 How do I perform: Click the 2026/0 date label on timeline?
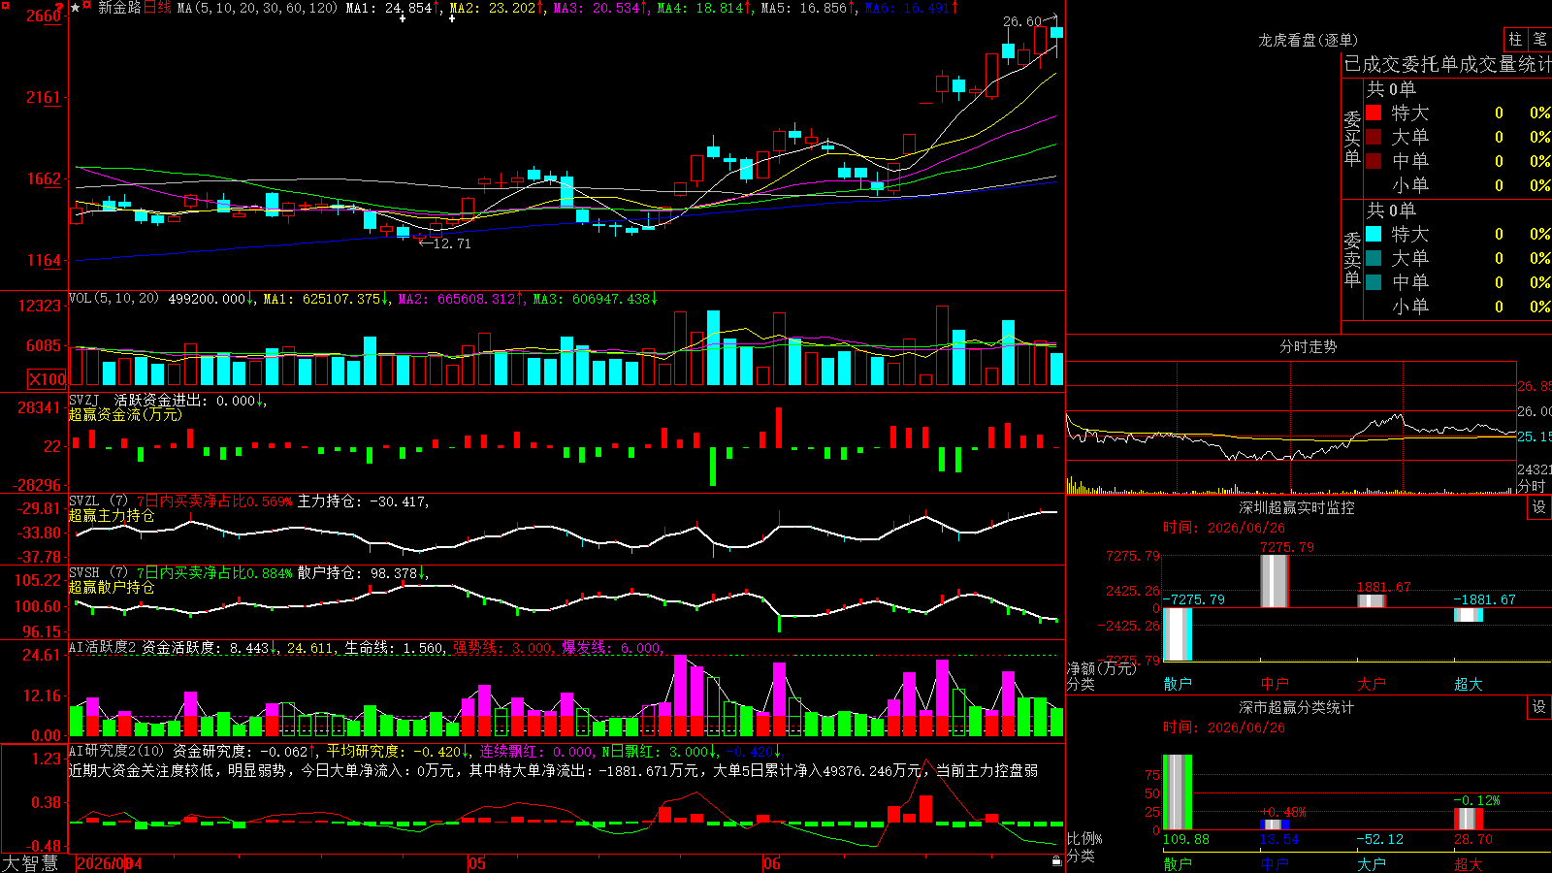102,863
